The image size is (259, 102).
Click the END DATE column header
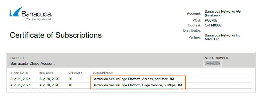click(46, 73)
